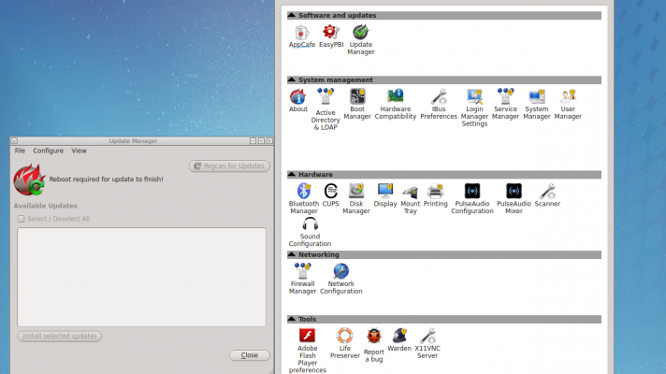Launch EasyPBI
Image resolution: width=666 pixels, height=374 pixels.
(x=330, y=33)
